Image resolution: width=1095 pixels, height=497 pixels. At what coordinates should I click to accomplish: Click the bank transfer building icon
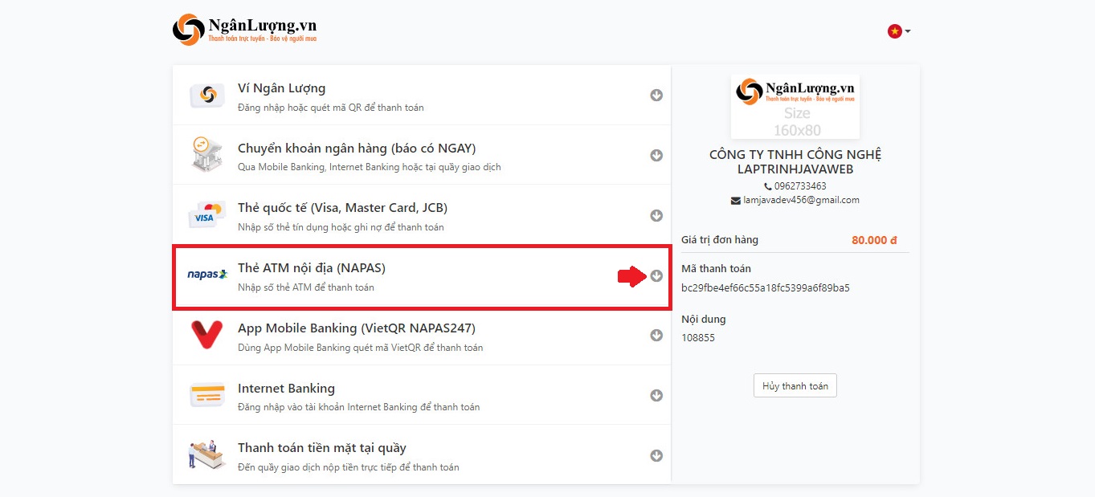206,155
